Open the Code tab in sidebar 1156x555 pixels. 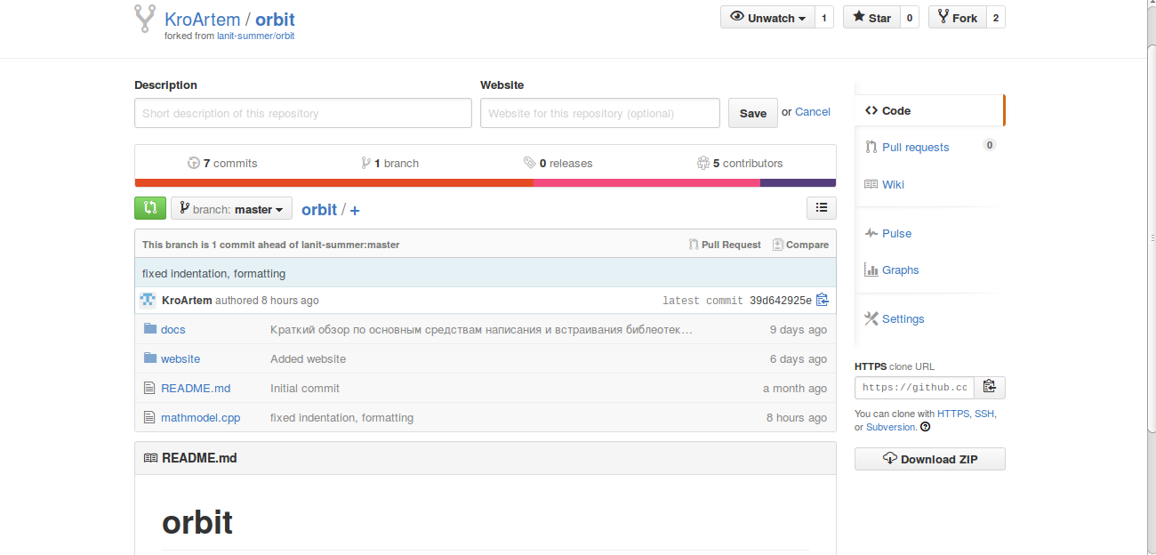coord(929,110)
